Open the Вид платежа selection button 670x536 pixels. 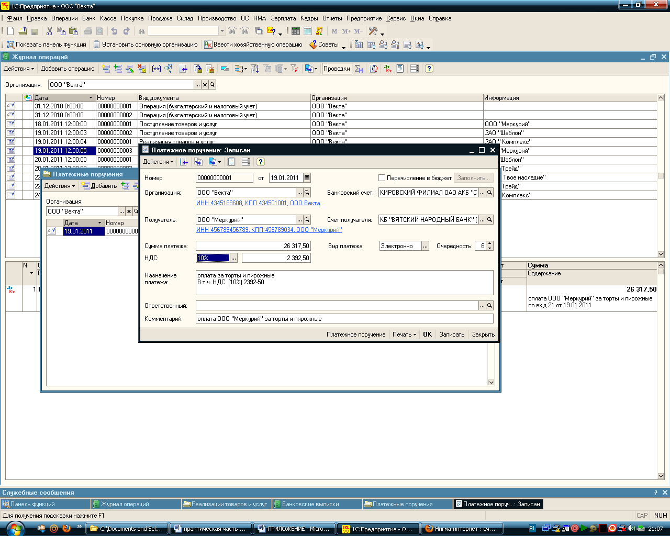tap(426, 246)
